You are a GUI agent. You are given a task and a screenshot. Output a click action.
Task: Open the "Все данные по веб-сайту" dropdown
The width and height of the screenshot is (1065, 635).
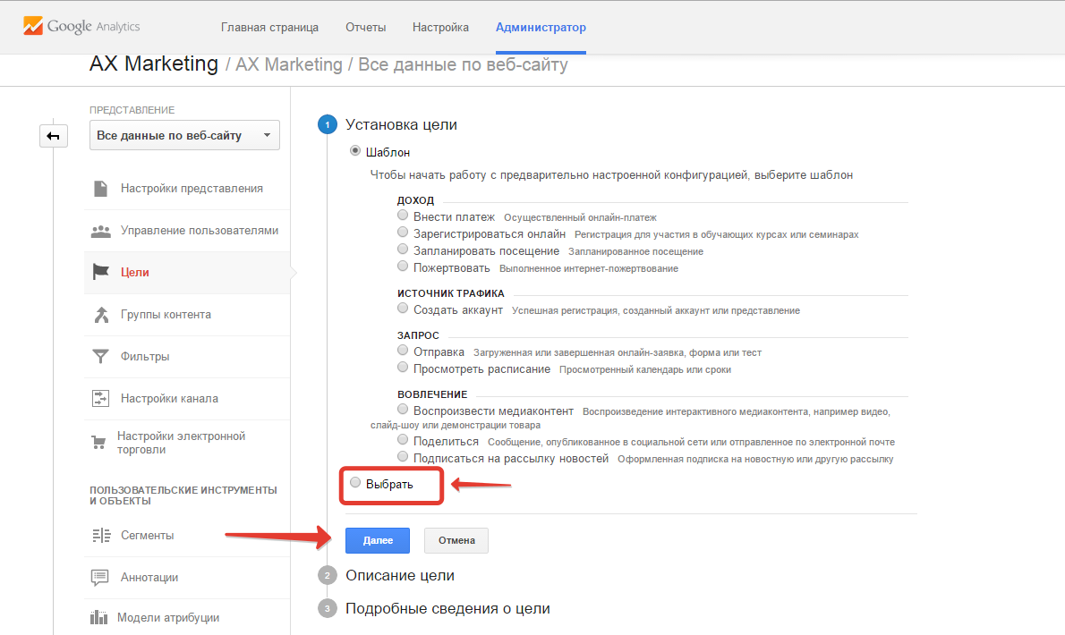point(184,136)
